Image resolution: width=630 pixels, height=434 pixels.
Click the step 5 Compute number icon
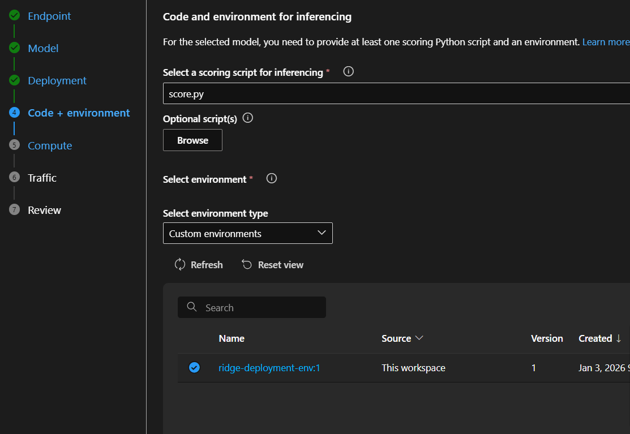click(x=14, y=145)
